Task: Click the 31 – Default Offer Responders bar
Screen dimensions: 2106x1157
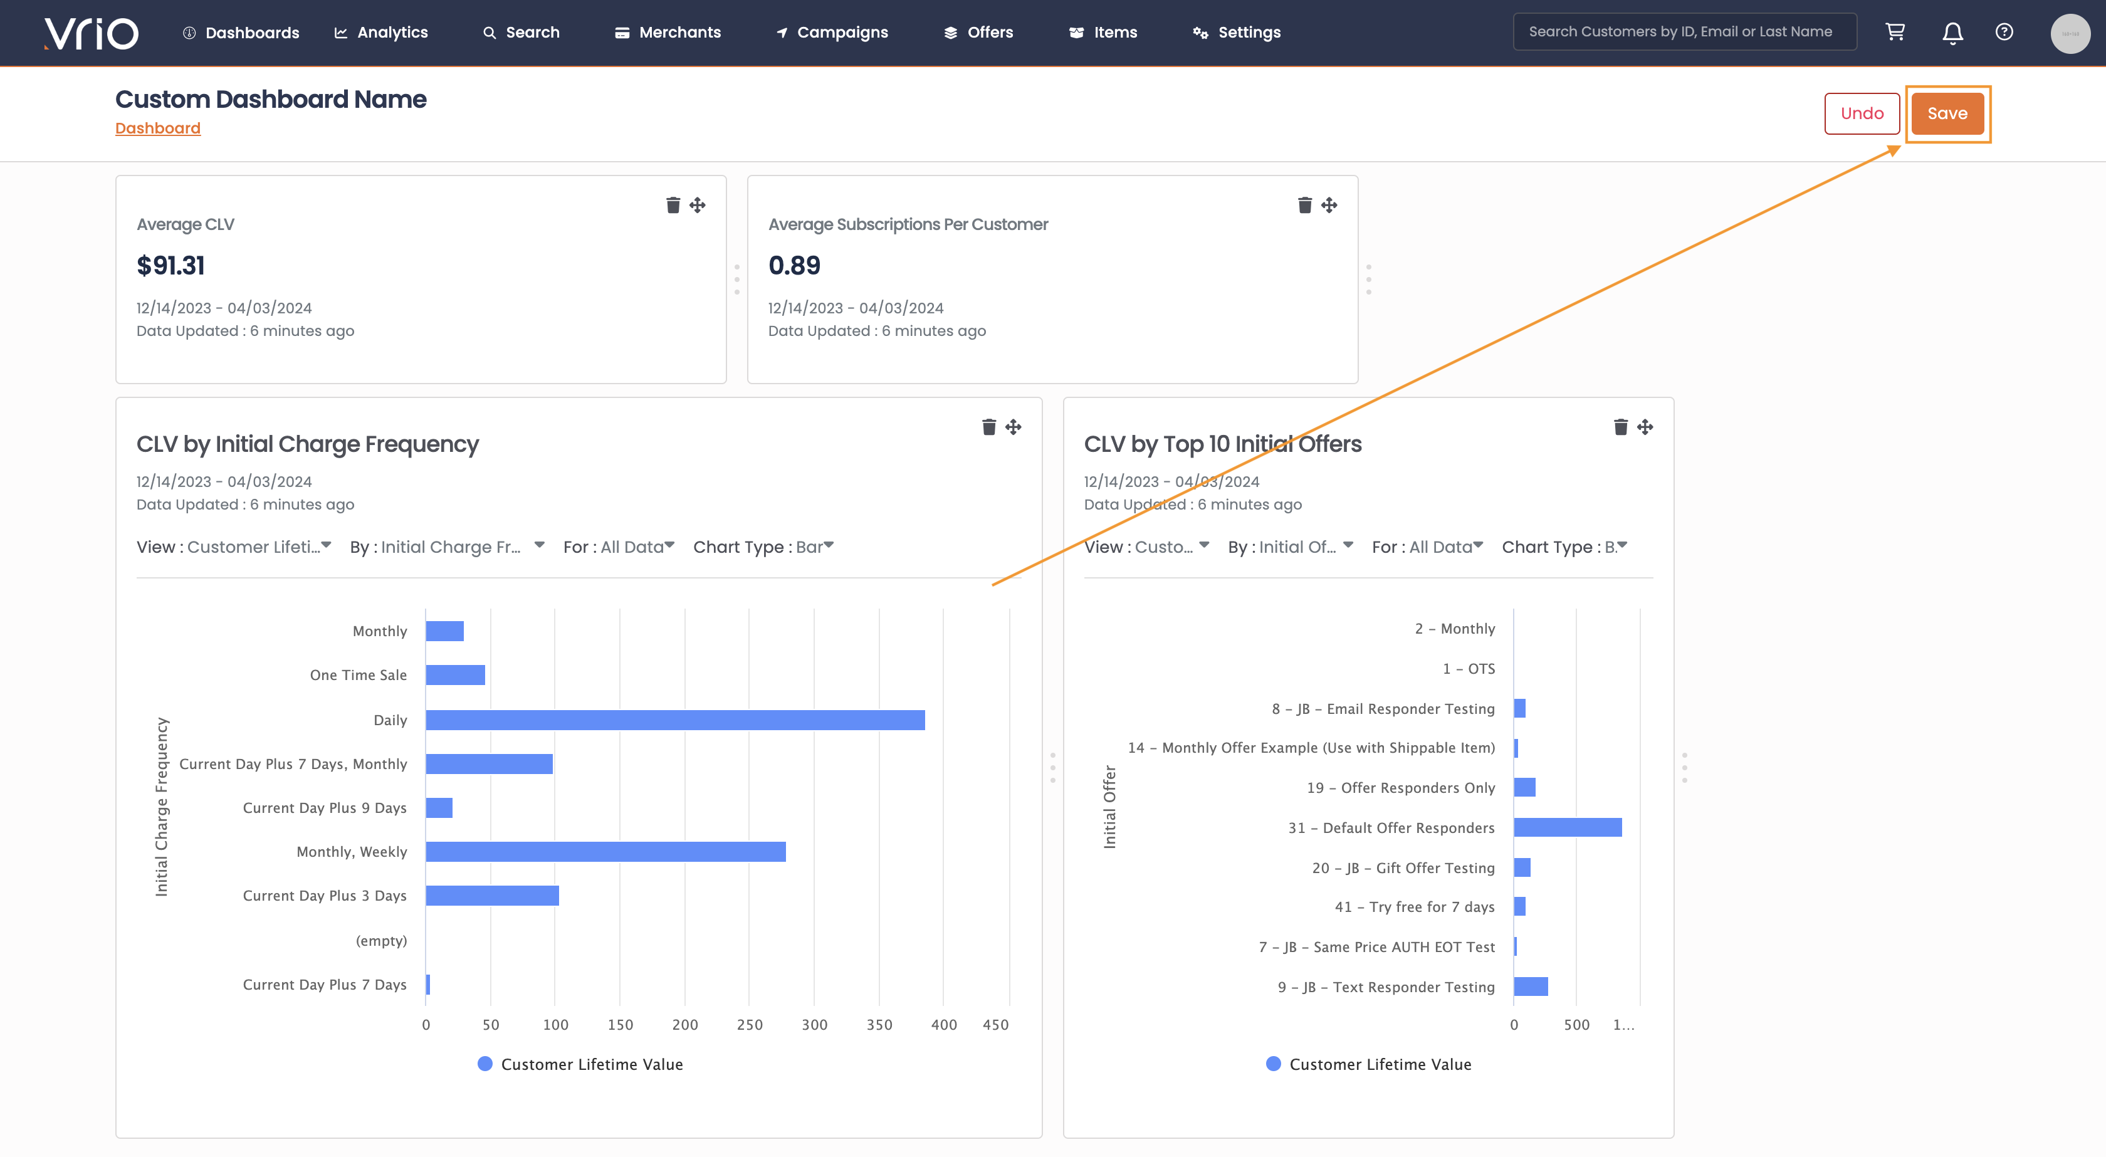Action: (x=1567, y=827)
